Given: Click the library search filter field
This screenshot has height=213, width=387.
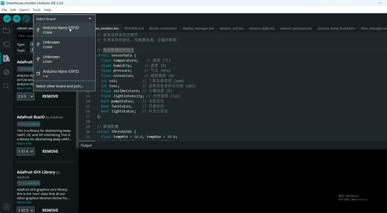Looking at the screenshot, I should click(25, 36).
